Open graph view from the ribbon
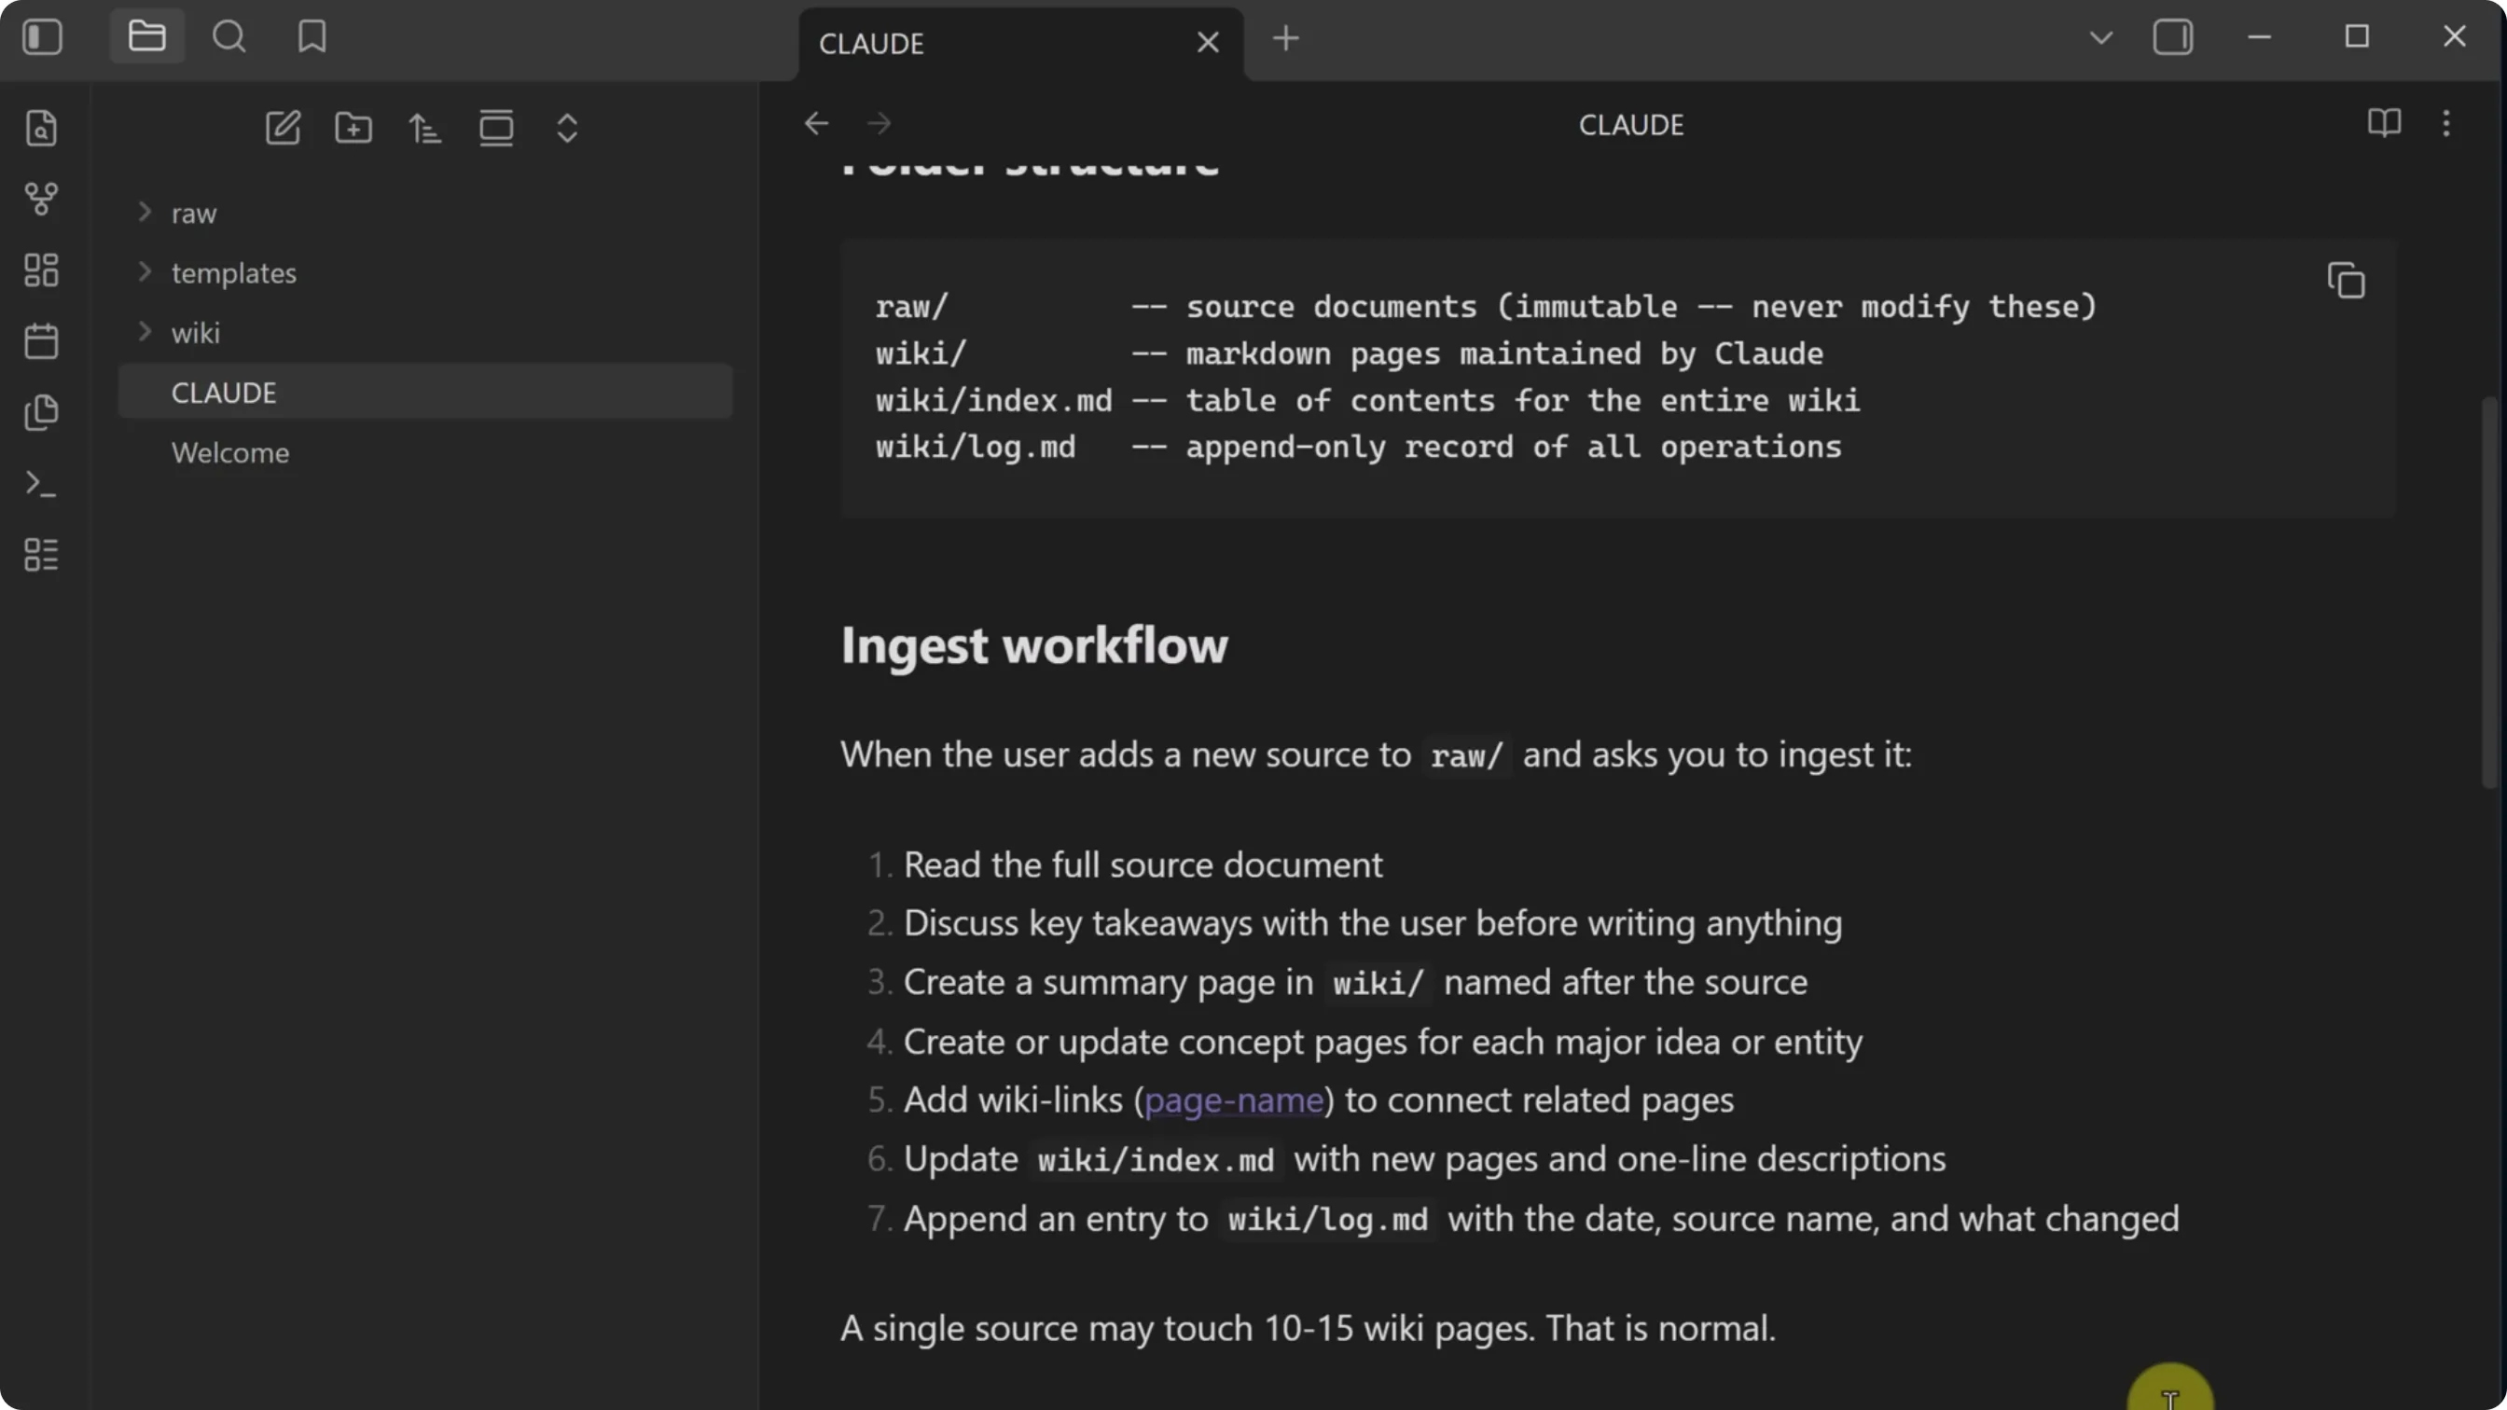 point(41,199)
